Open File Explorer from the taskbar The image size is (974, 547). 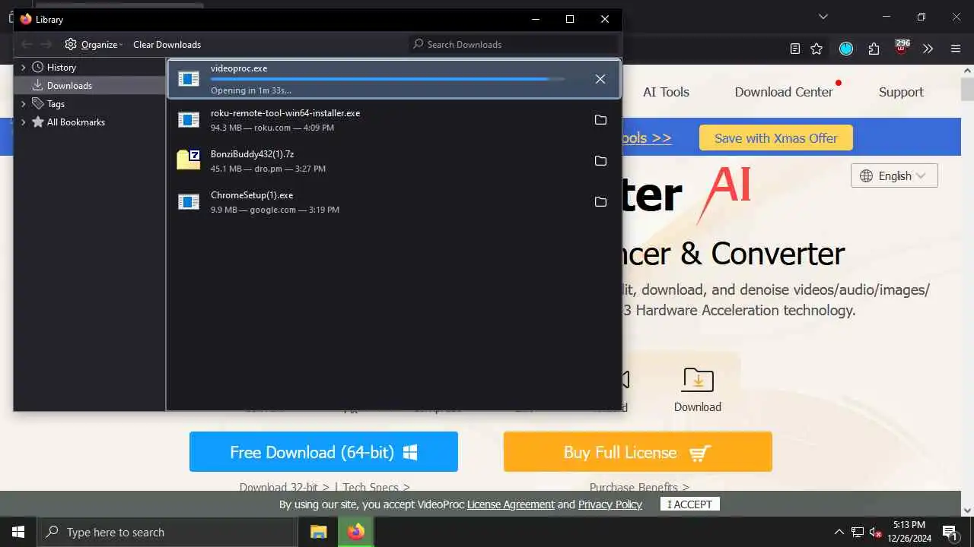click(x=318, y=532)
